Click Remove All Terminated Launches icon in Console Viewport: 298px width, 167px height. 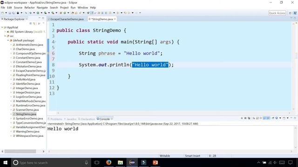[249, 118]
